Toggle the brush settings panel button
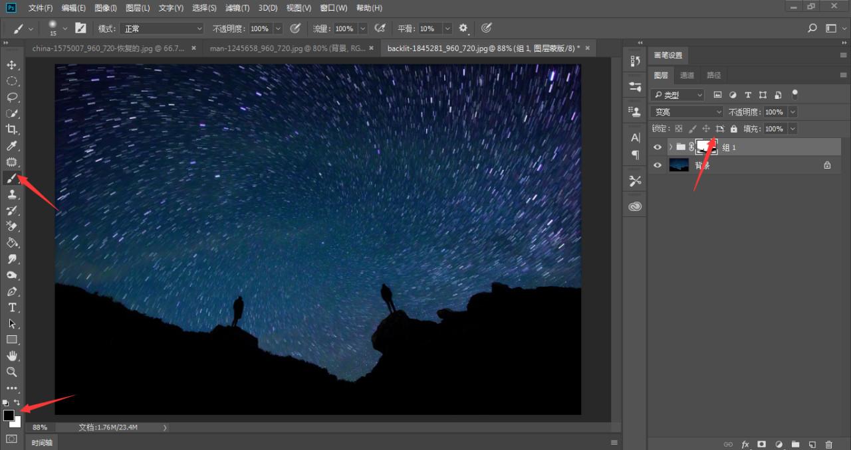Image resolution: width=851 pixels, height=450 pixels. (80, 29)
